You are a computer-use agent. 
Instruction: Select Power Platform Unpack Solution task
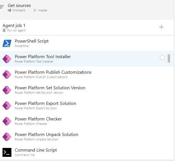coord(87,137)
